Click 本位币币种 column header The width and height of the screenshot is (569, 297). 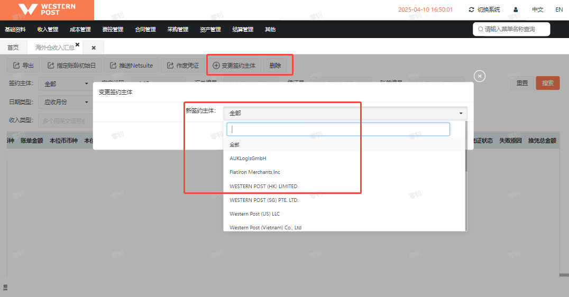click(63, 141)
